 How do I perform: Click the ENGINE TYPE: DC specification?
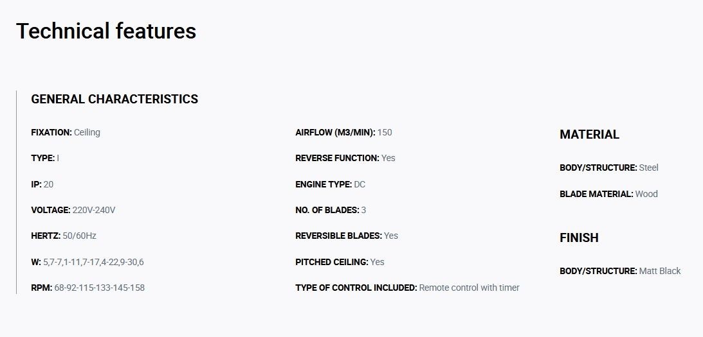(x=331, y=184)
